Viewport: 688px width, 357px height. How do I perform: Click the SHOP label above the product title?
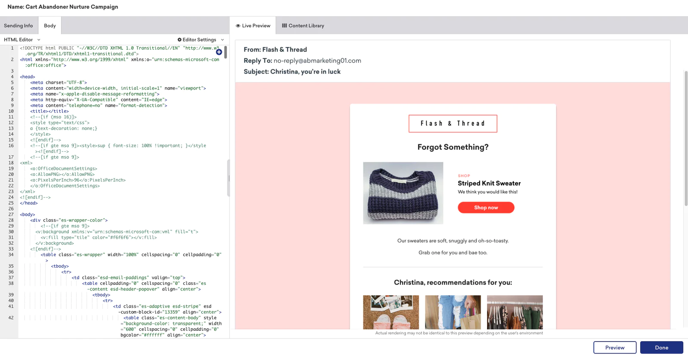point(464,176)
